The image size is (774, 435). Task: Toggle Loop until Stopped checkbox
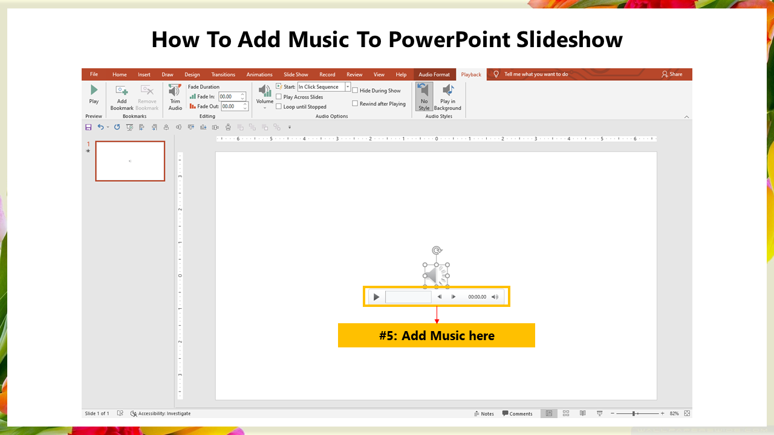[x=279, y=106]
